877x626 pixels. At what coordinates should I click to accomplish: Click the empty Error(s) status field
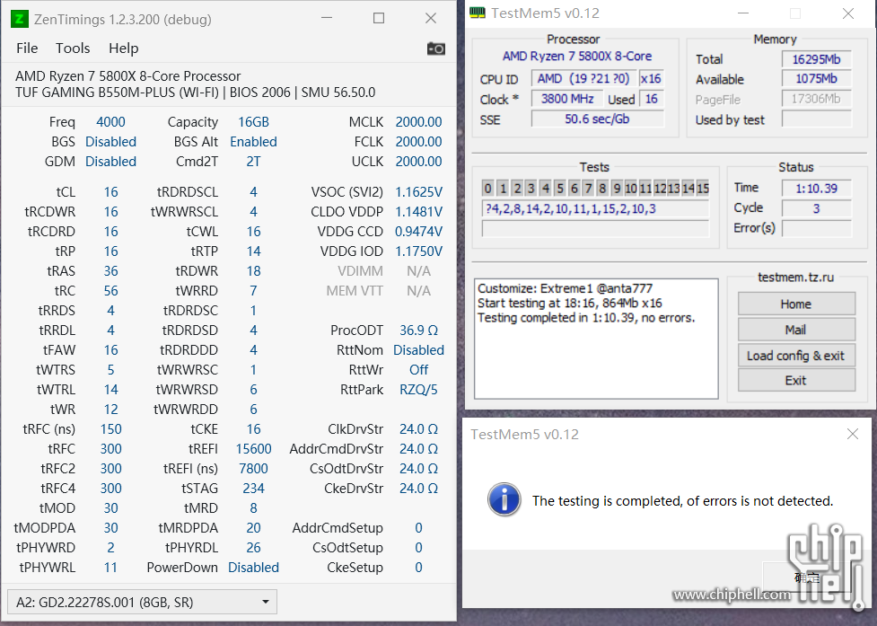coord(817,228)
